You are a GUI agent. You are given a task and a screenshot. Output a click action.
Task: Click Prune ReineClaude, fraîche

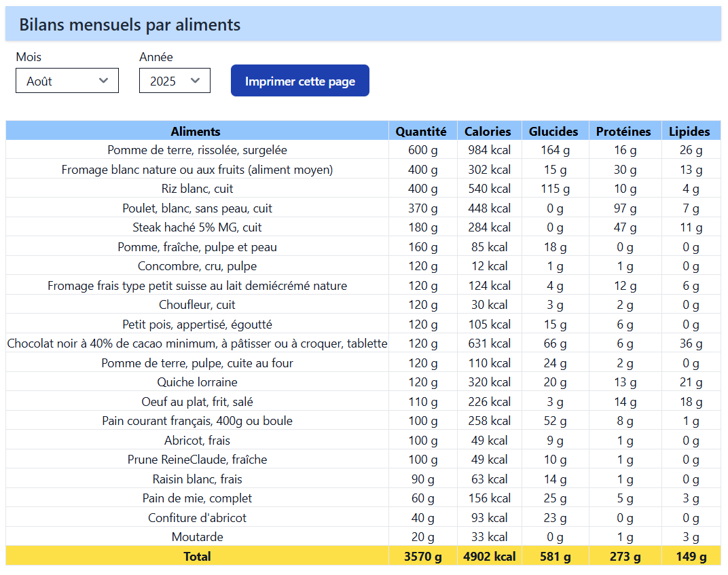tap(197, 460)
